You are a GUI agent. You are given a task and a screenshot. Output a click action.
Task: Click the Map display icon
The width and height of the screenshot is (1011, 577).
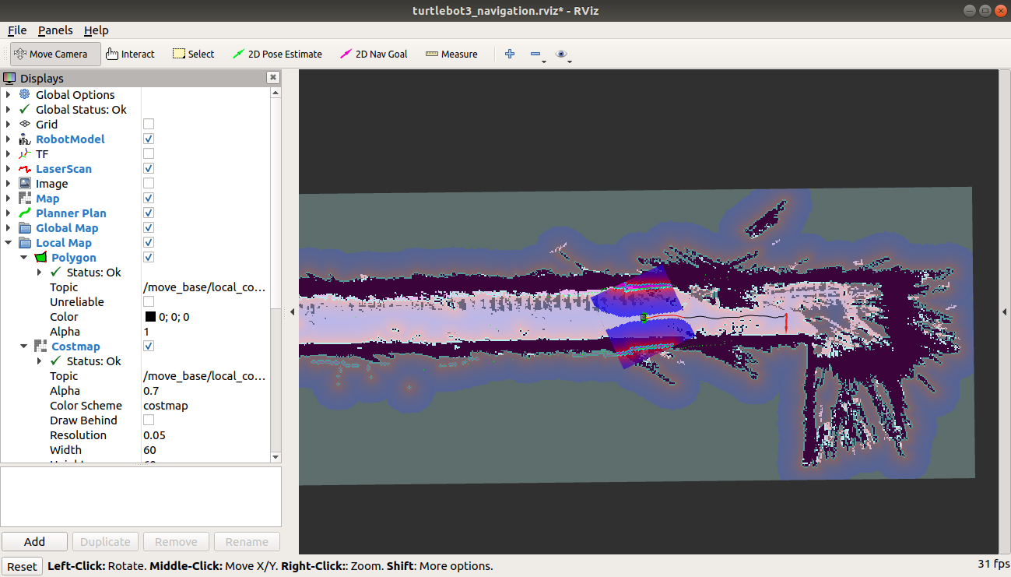[24, 198]
